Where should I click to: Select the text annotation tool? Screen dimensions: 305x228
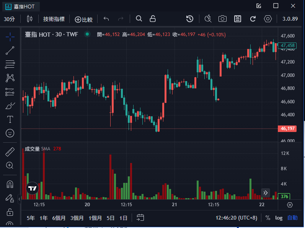(x=10, y=119)
